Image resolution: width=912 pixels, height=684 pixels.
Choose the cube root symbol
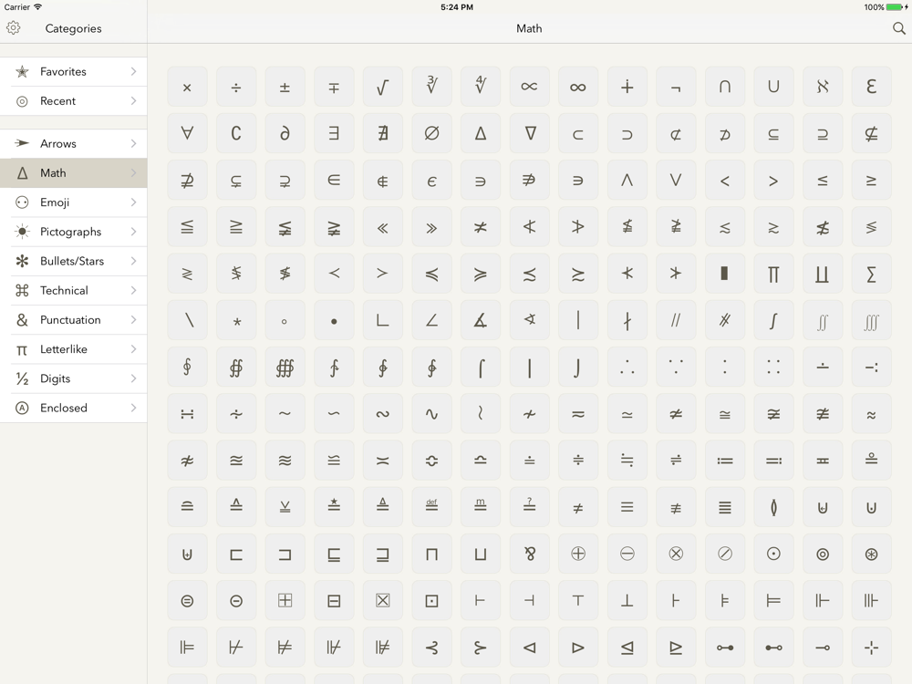pyautogui.click(x=431, y=88)
